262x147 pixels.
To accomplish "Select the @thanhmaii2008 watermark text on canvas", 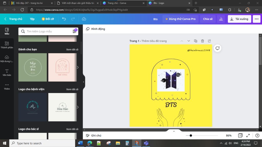I will (199, 50).
